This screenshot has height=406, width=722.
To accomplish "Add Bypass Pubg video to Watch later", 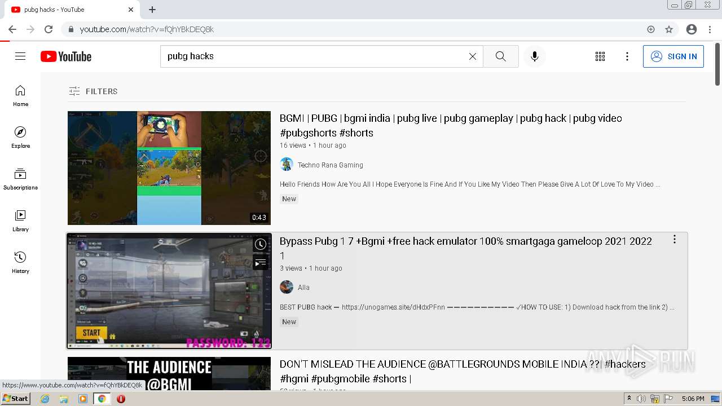I will tap(260, 244).
